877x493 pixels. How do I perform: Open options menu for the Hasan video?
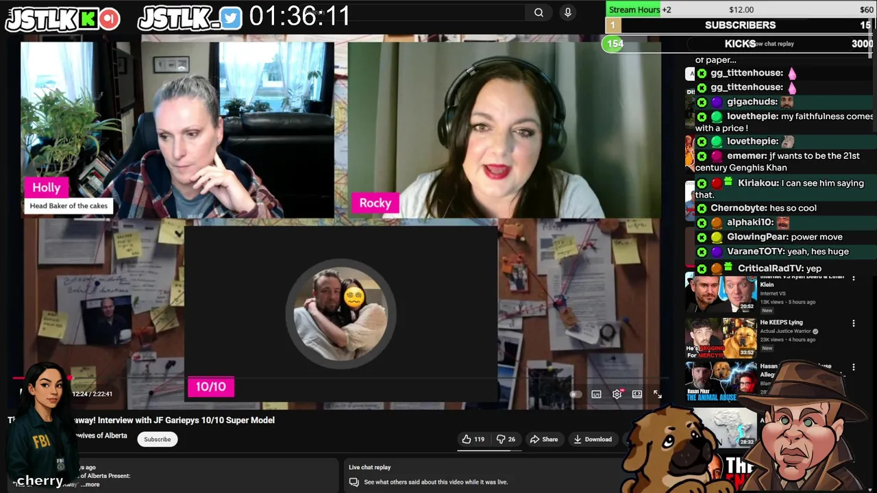[854, 368]
